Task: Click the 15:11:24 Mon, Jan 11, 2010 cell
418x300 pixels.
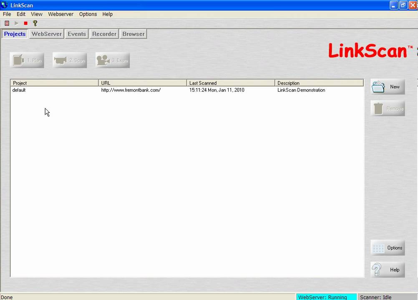Action: click(217, 90)
